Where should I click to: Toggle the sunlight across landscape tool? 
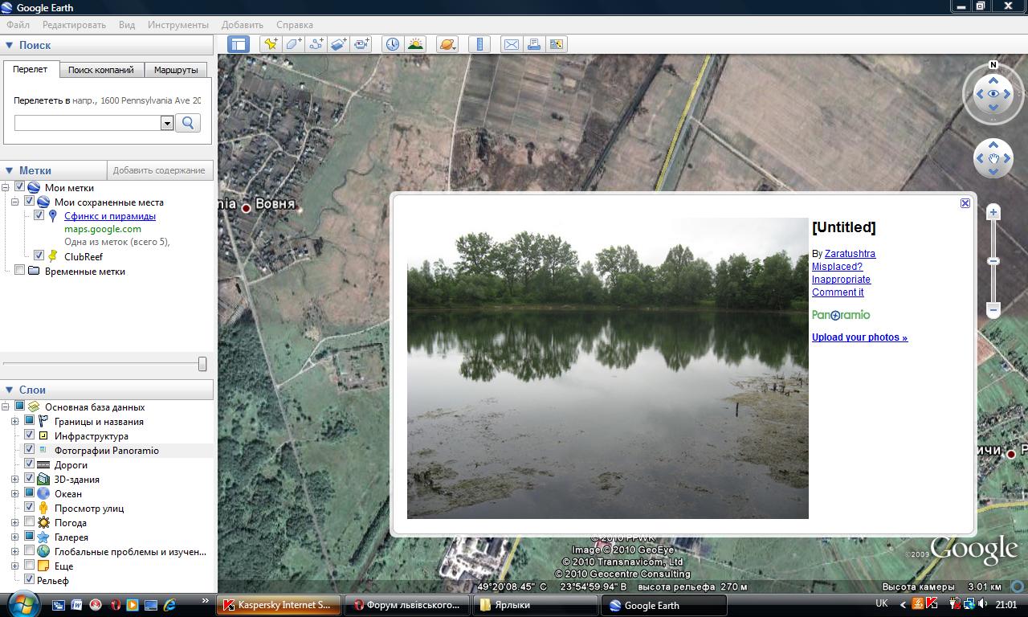tap(415, 44)
